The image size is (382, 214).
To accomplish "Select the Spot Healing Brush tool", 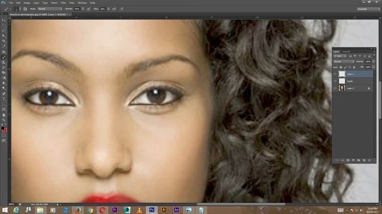I will tap(4, 52).
